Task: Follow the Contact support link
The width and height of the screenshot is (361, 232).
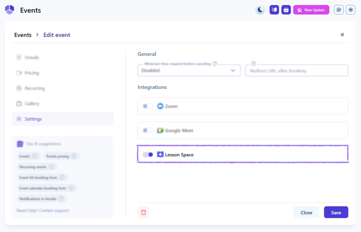Action: (54, 211)
